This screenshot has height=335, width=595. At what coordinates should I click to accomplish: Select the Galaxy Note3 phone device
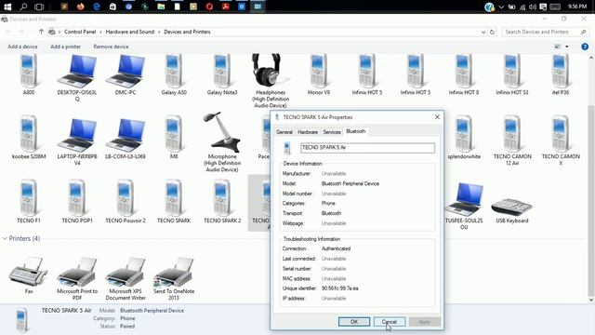click(222, 74)
